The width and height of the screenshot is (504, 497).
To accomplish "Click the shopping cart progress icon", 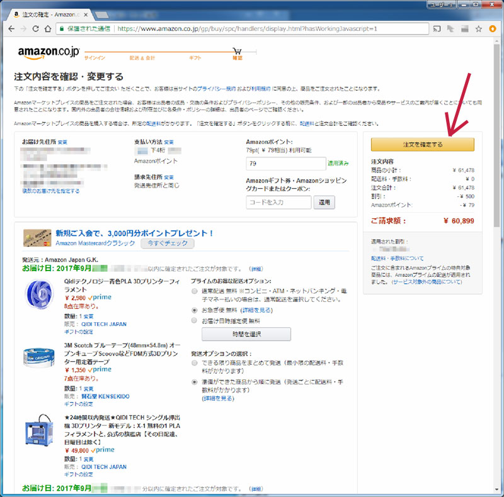I will [238, 51].
